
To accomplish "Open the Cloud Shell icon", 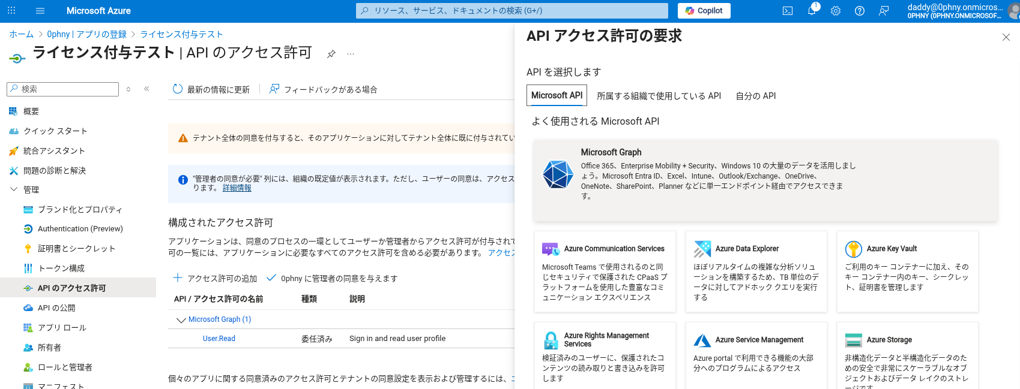I will 788,11.
